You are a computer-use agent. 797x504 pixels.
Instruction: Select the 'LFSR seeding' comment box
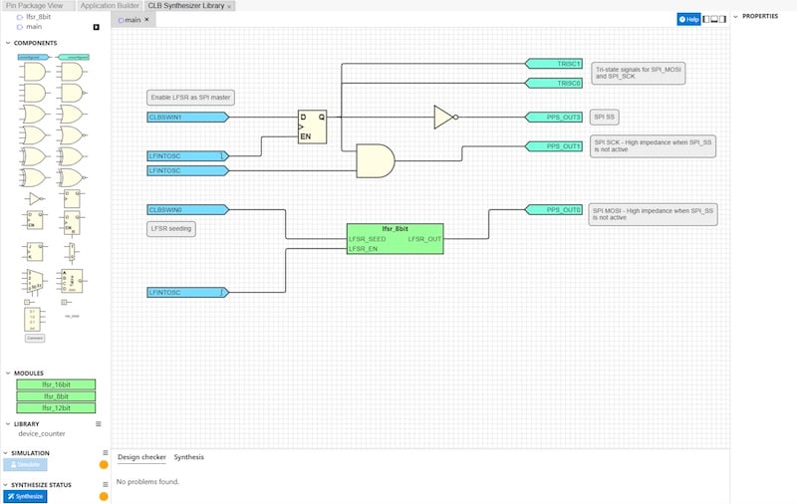pos(171,229)
